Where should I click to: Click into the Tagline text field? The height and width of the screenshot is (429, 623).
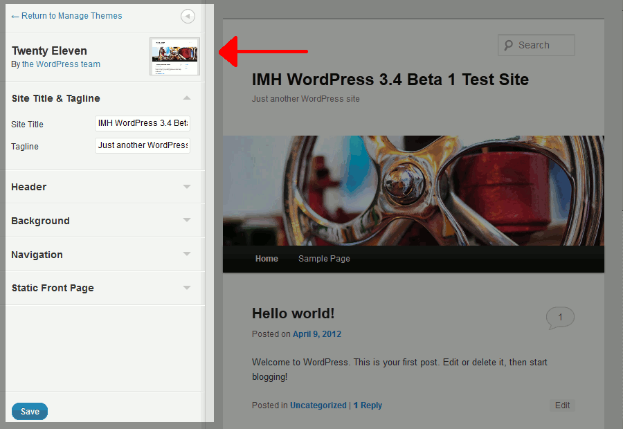pyautogui.click(x=143, y=145)
